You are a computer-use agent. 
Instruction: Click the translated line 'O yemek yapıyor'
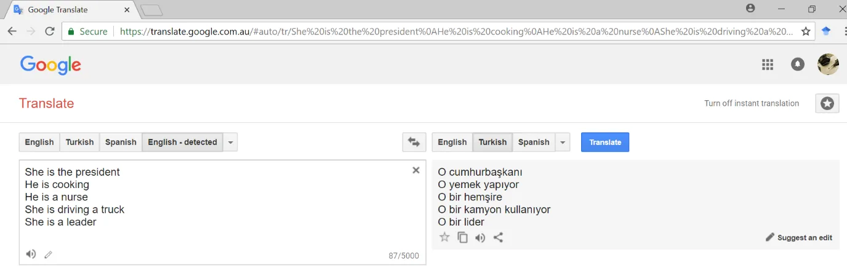478,184
